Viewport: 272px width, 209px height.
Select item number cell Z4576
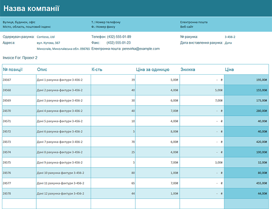(19, 173)
